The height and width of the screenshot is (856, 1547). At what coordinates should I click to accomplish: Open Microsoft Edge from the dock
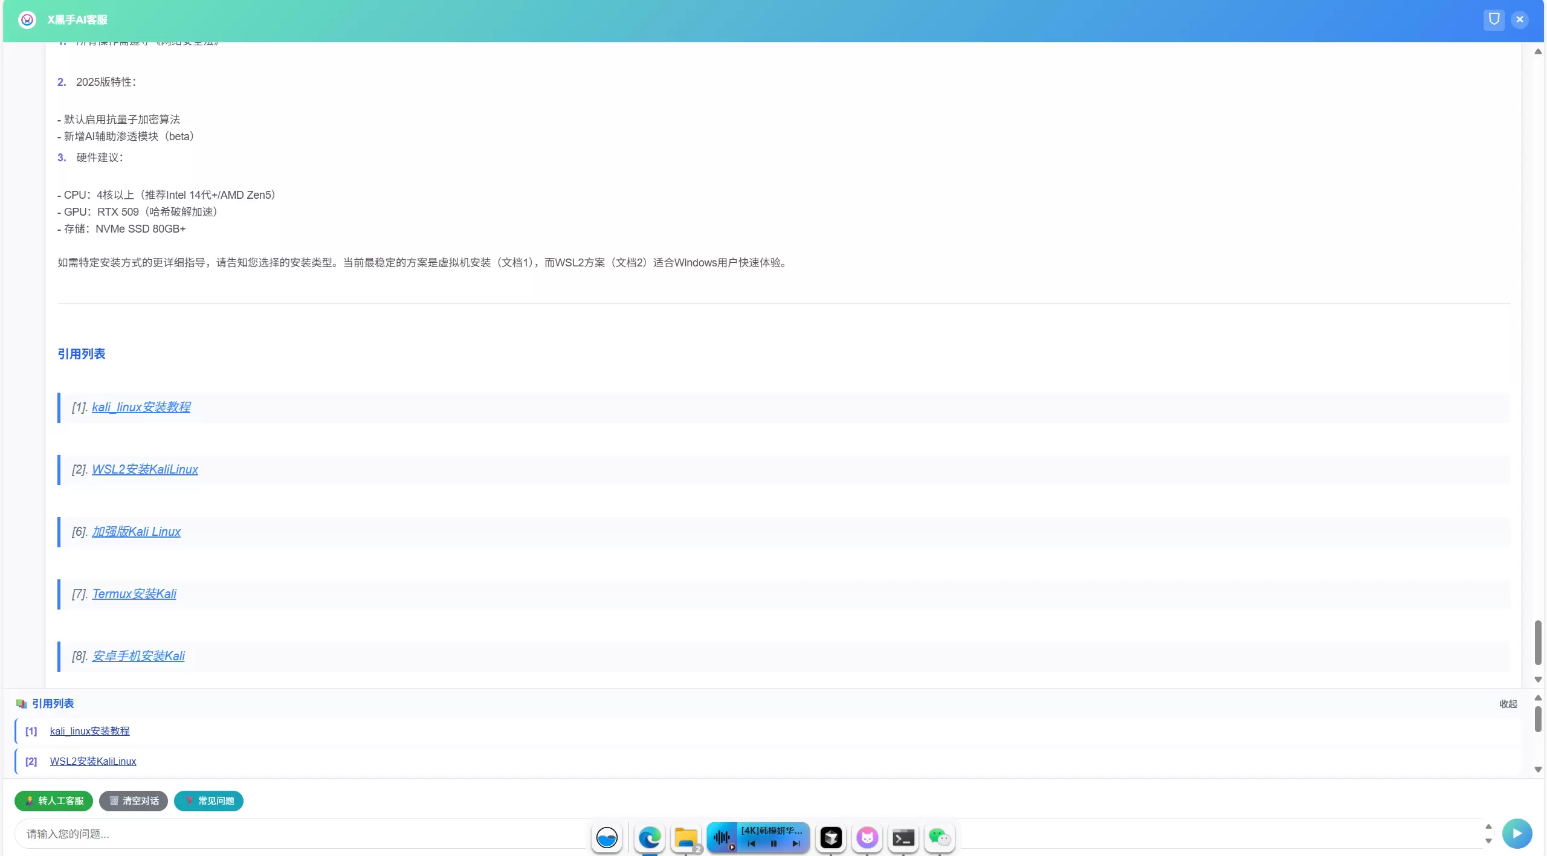(650, 838)
